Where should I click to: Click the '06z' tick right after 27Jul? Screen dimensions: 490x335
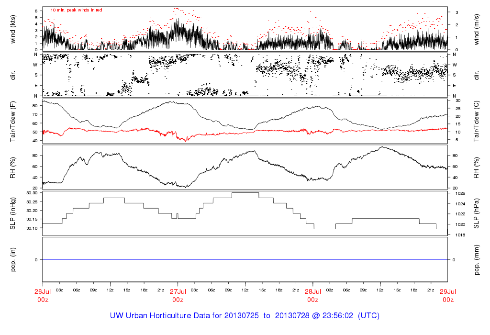212,290
